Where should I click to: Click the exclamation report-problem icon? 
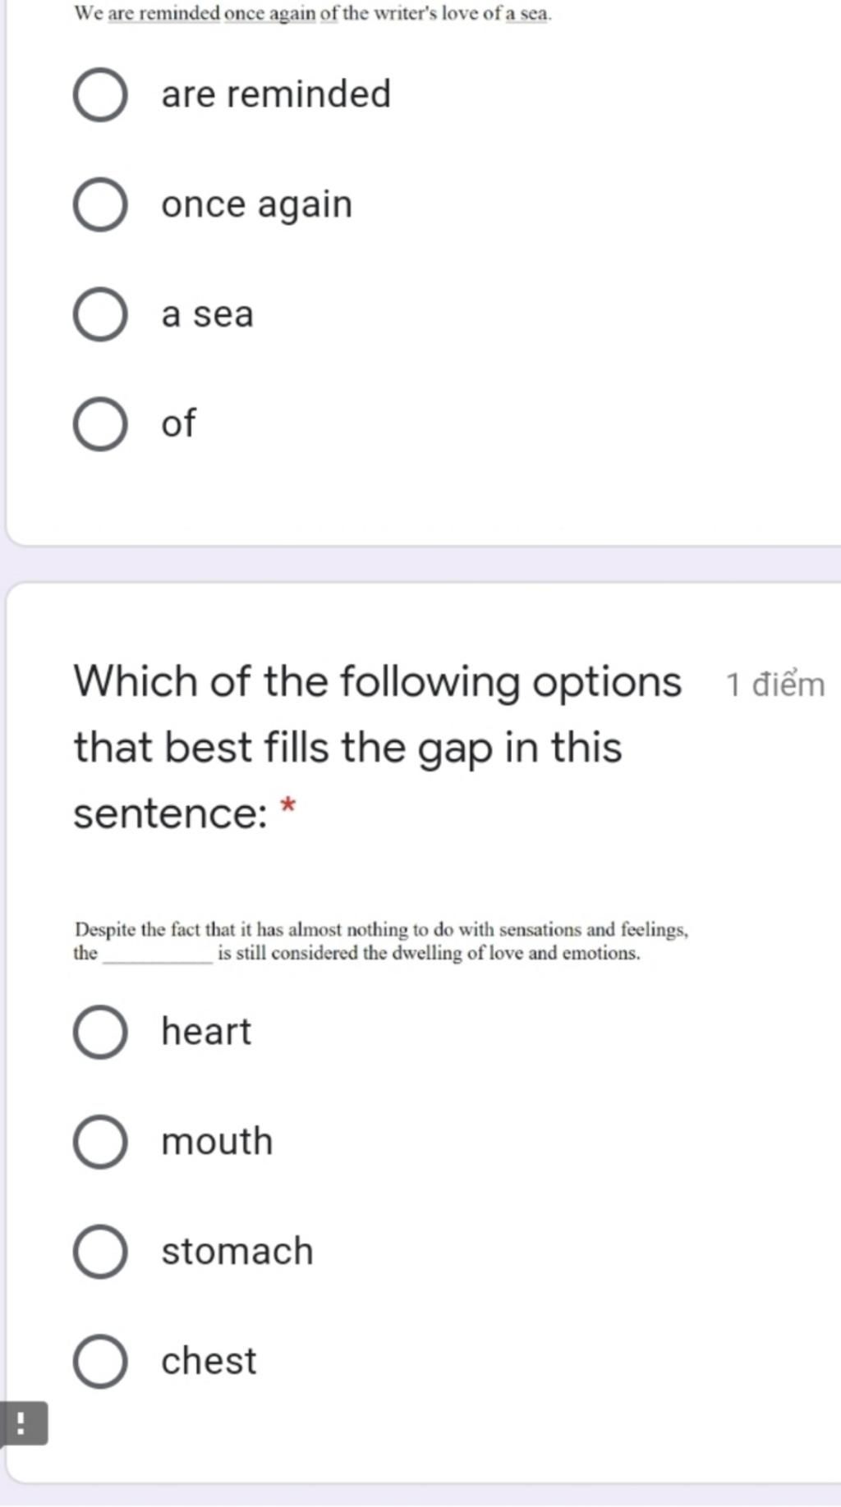(x=23, y=1422)
